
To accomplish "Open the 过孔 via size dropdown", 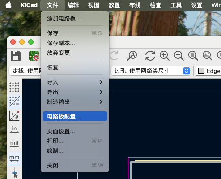I will point(151,71).
